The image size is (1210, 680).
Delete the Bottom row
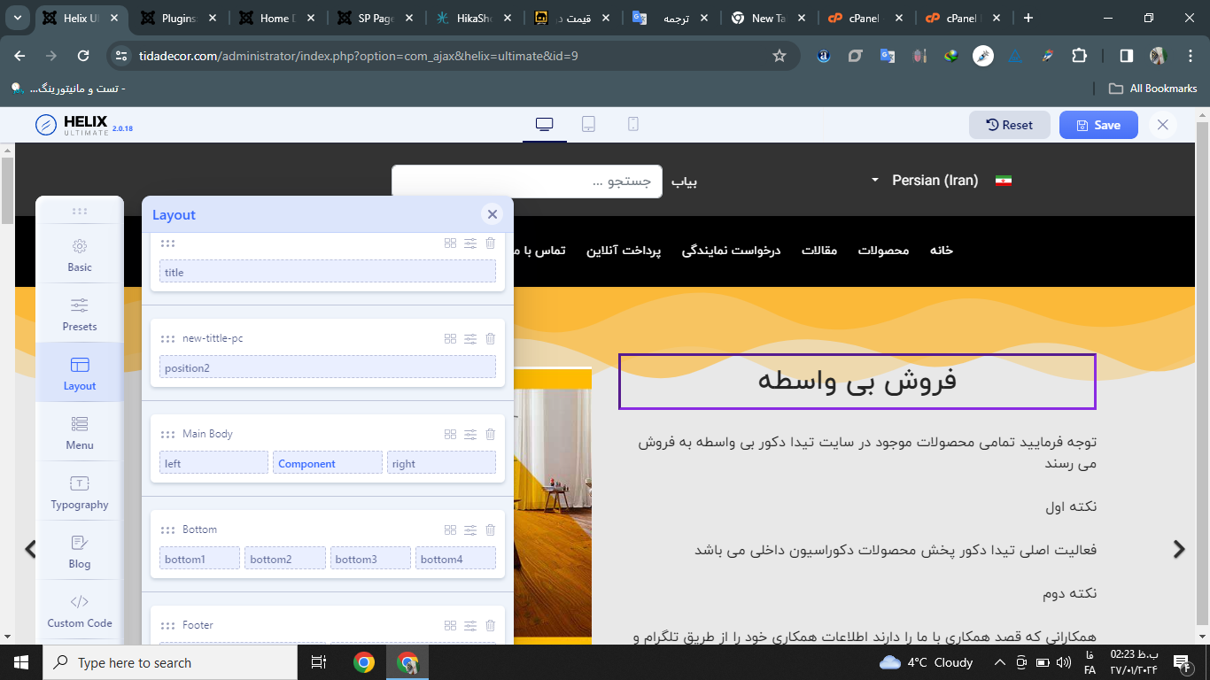tap(491, 529)
